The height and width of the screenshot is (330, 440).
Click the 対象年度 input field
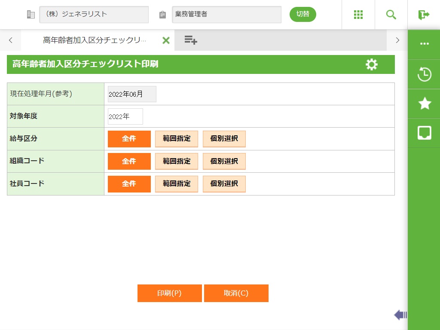[125, 116]
